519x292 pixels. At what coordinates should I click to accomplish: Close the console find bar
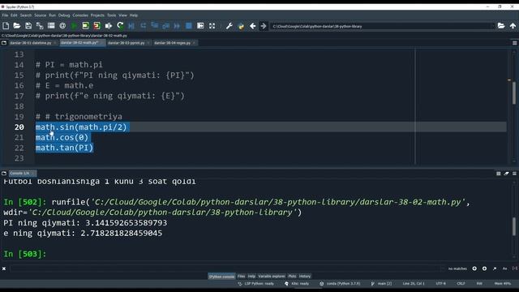[4, 268]
